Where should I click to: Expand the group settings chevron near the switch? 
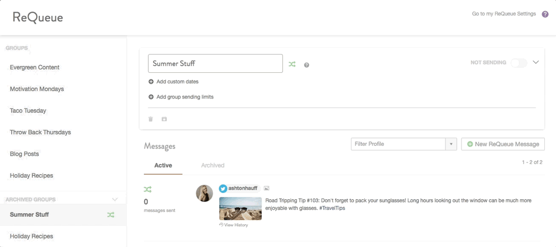click(536, 62)
